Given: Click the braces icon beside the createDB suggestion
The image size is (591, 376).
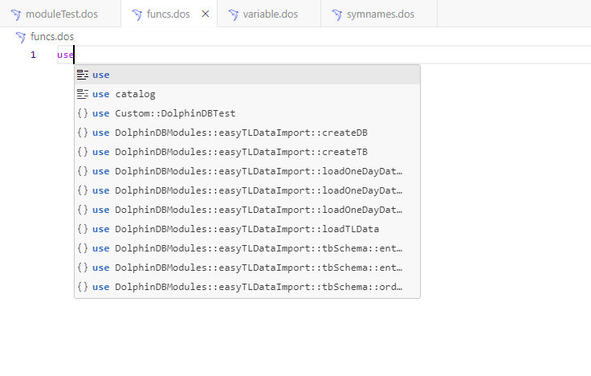Looking at the screenshot, I should [83, 133].
